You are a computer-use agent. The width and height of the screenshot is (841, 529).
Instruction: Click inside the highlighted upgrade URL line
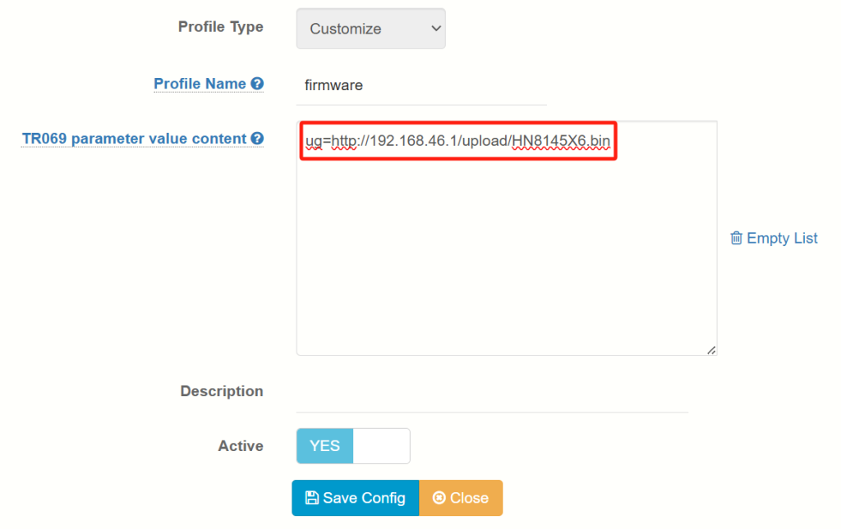tap(458, 141)
